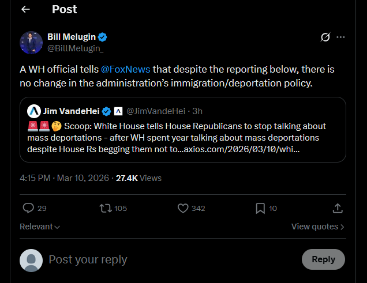The image size is (367, 283).
Task: Open View quotes link
Action: click(317, 227)
